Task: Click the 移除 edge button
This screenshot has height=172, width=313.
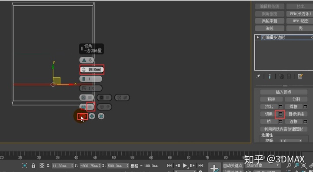Action: [271, 99]
